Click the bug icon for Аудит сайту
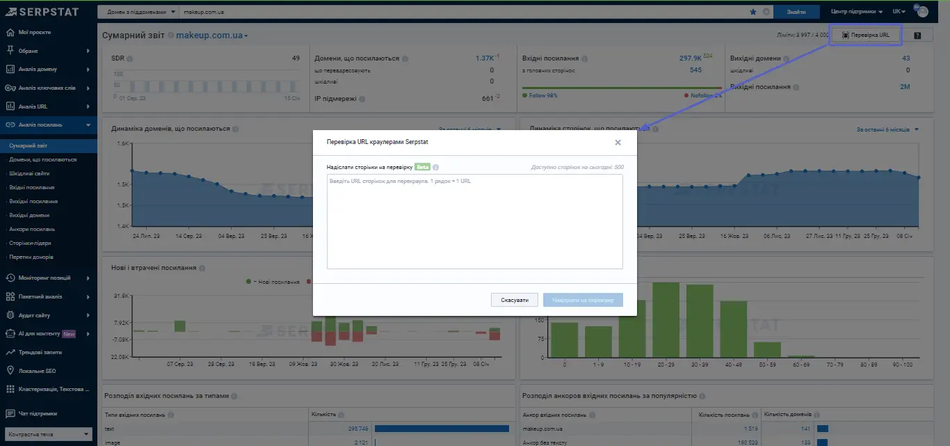The height and width of the screenshot is (446, 950). coord(10,315)
